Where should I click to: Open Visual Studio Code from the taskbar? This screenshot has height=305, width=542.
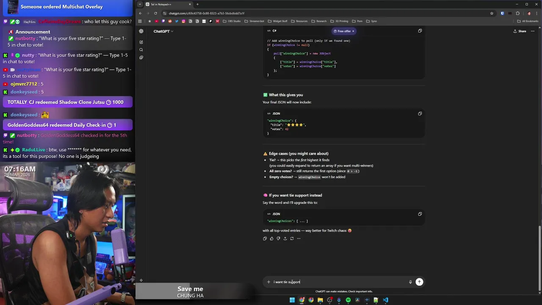point(385,300)
